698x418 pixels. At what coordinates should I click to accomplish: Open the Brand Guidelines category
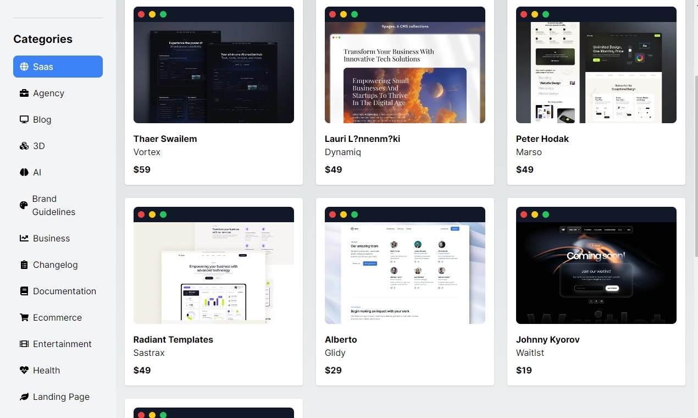(58, 205)
